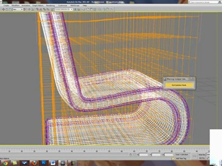Click the Mirror tool icon
This screenshot has height=166, width=222.
point(75,9)
